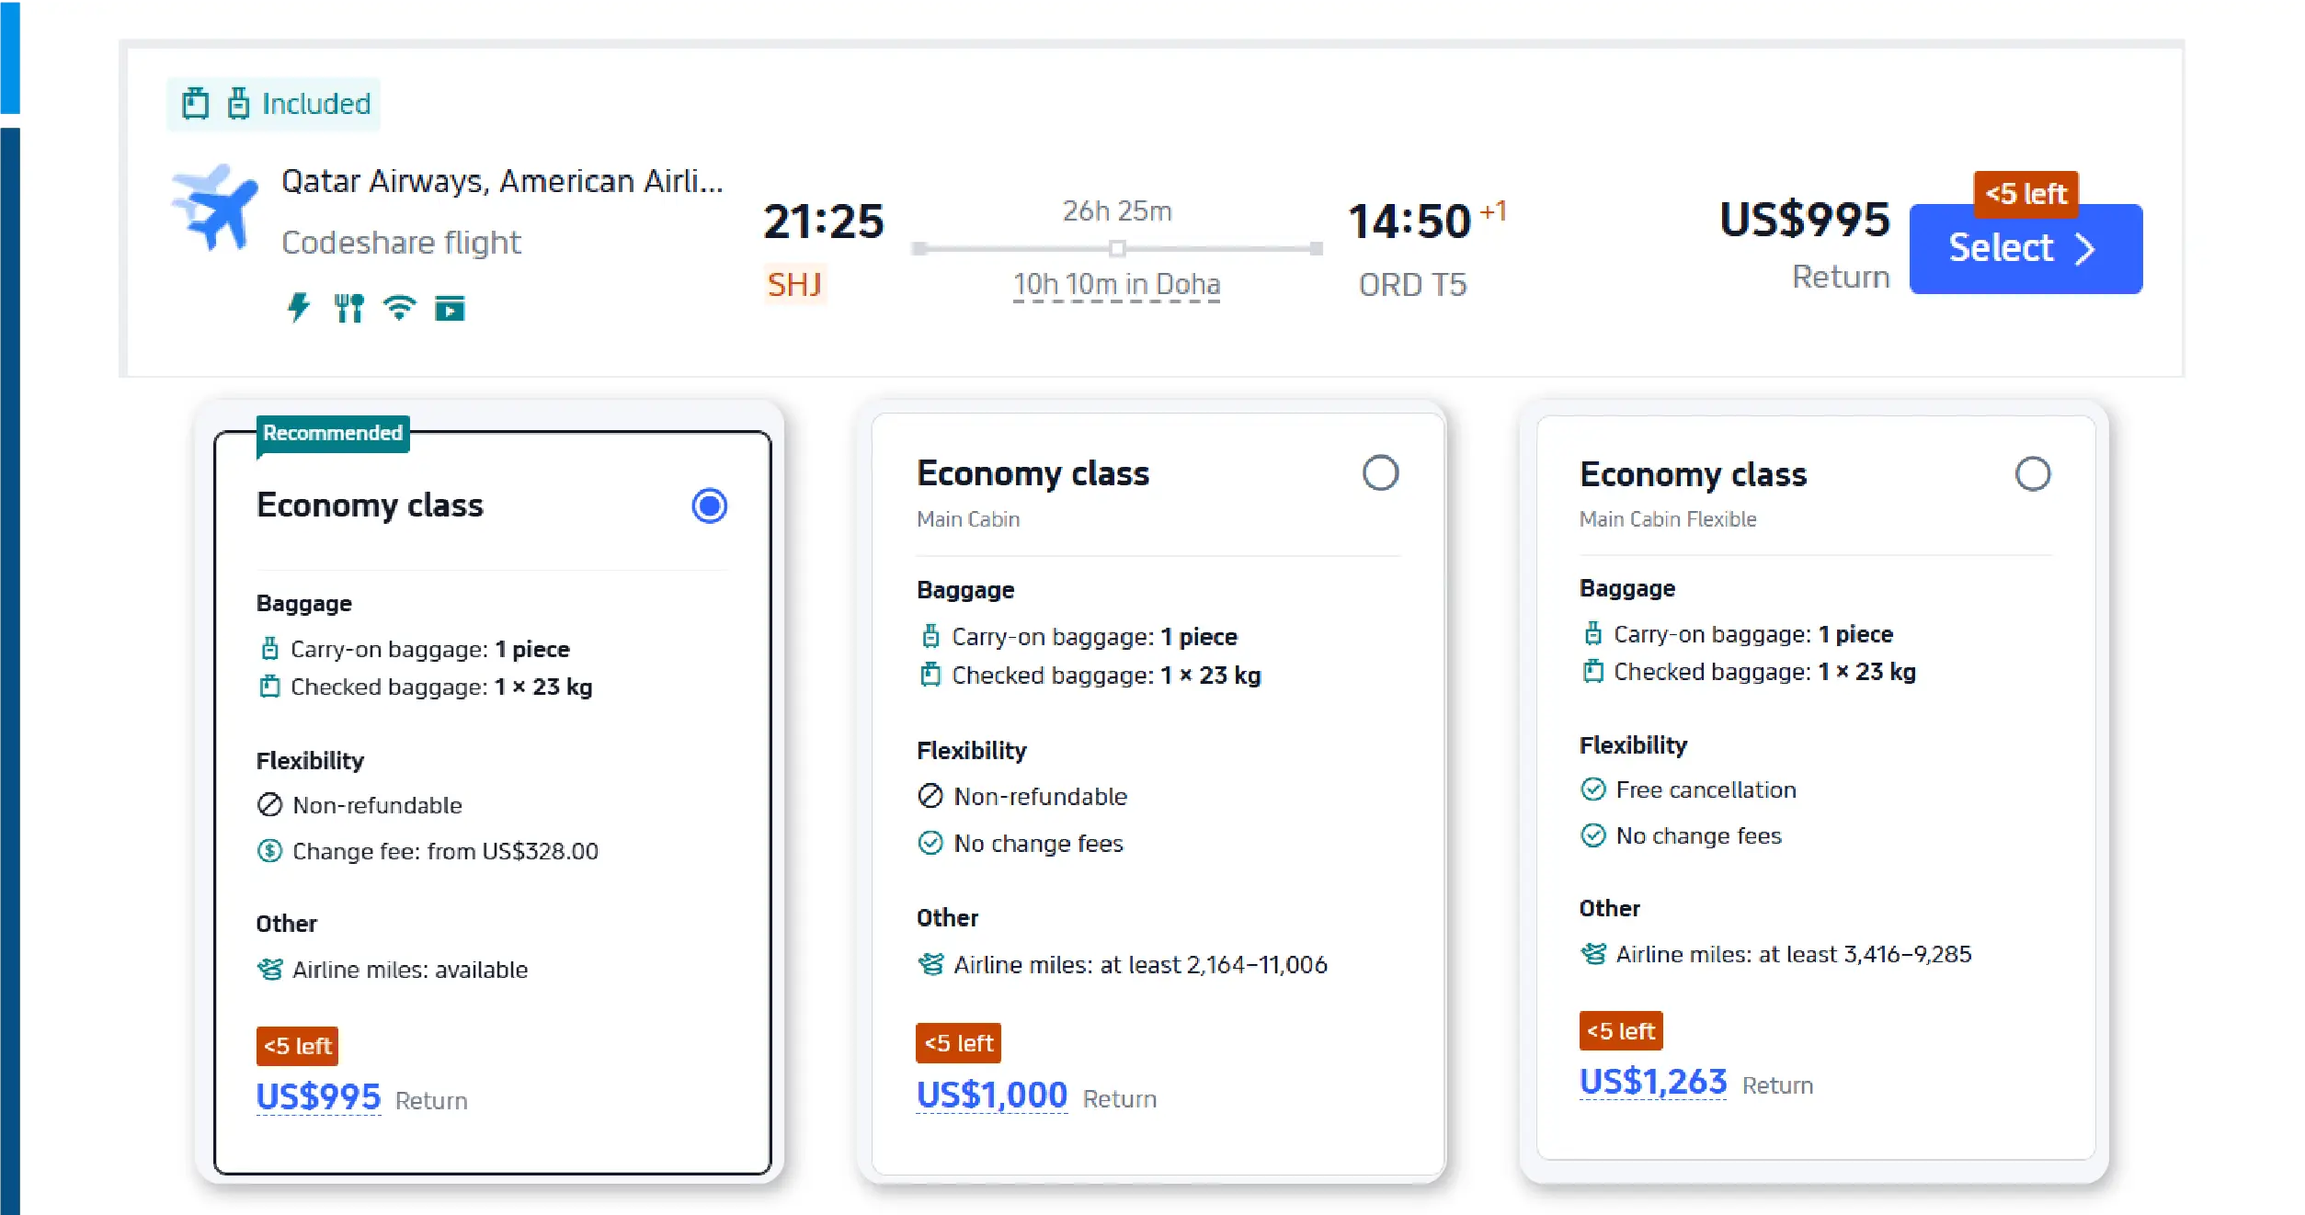
Task: Click Free cancellation checkmark icon
Action: pyautogui.click(x=1592, y=789)
